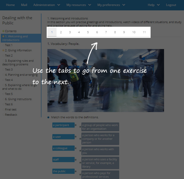Click the Home menu item
This screenshot has width=184, height=179.
(10, 5)
